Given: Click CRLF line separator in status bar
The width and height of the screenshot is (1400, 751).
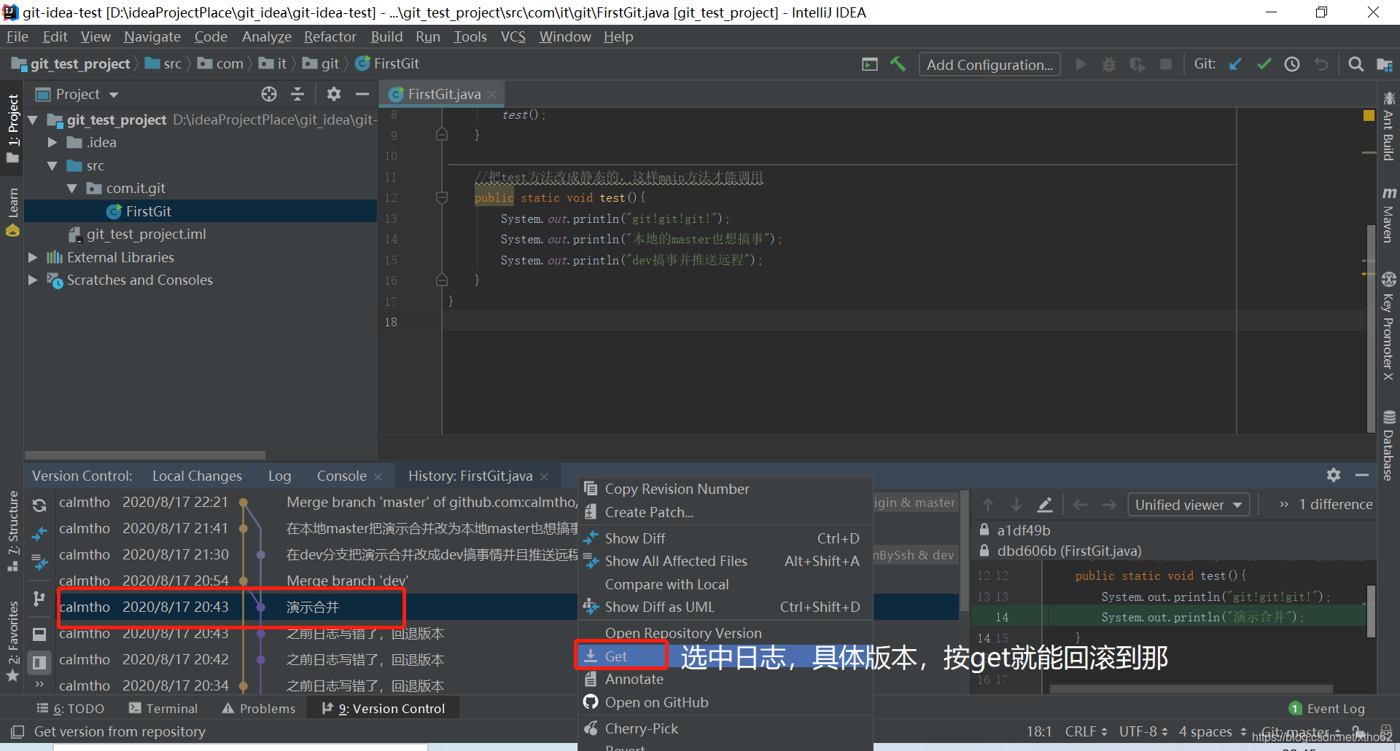Looking at the screenshot, I should 1086,731.
